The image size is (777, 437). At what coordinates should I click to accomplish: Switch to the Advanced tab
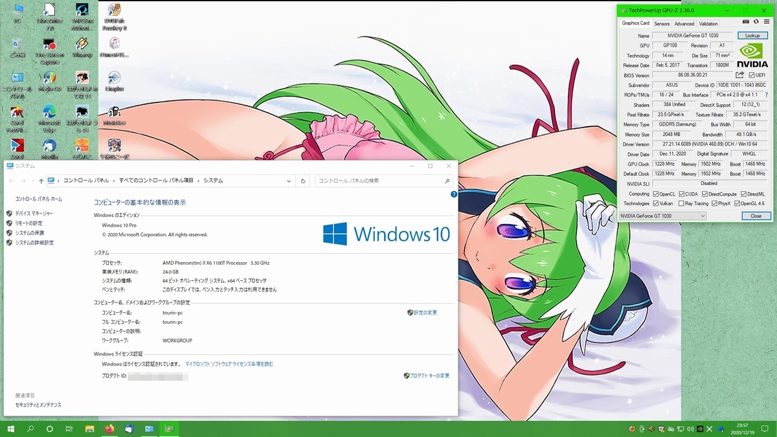point(684,23)
